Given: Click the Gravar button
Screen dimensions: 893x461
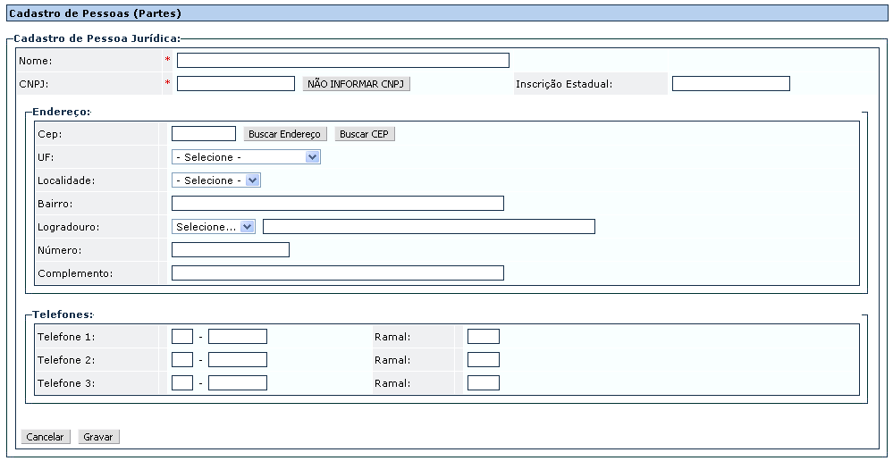Looking at the screenshot, I should pos(98,437).
